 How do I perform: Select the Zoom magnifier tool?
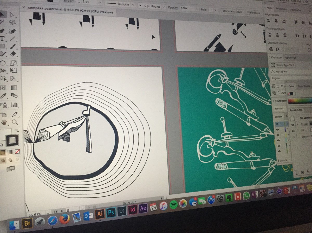[x=15, y=122]
